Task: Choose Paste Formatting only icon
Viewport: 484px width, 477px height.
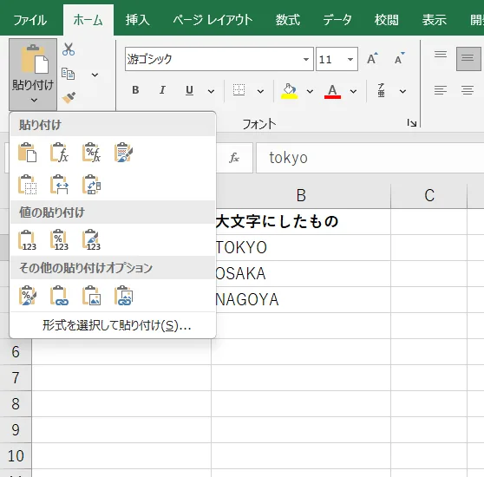Action: (x=27, y=296)
